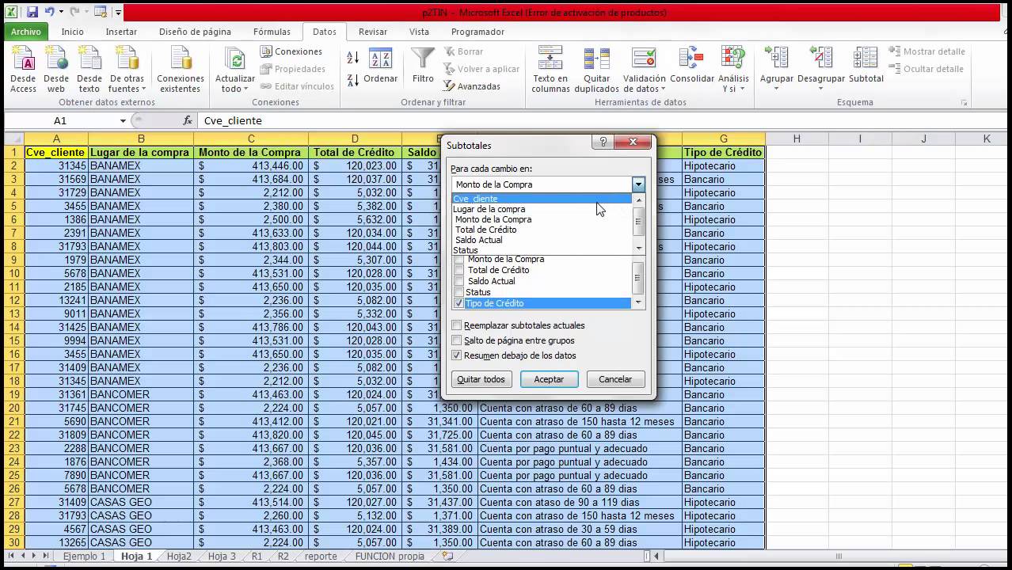The height and width of the screenshot is (570, 1012).
Task: Select cell A2 with value 31345
Action: (x=55, y=165)
